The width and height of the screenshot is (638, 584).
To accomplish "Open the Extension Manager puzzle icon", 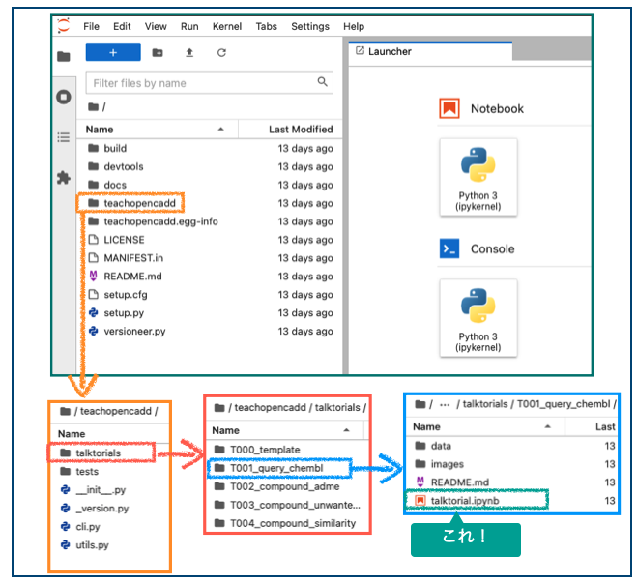I will (x=64, y=178).
